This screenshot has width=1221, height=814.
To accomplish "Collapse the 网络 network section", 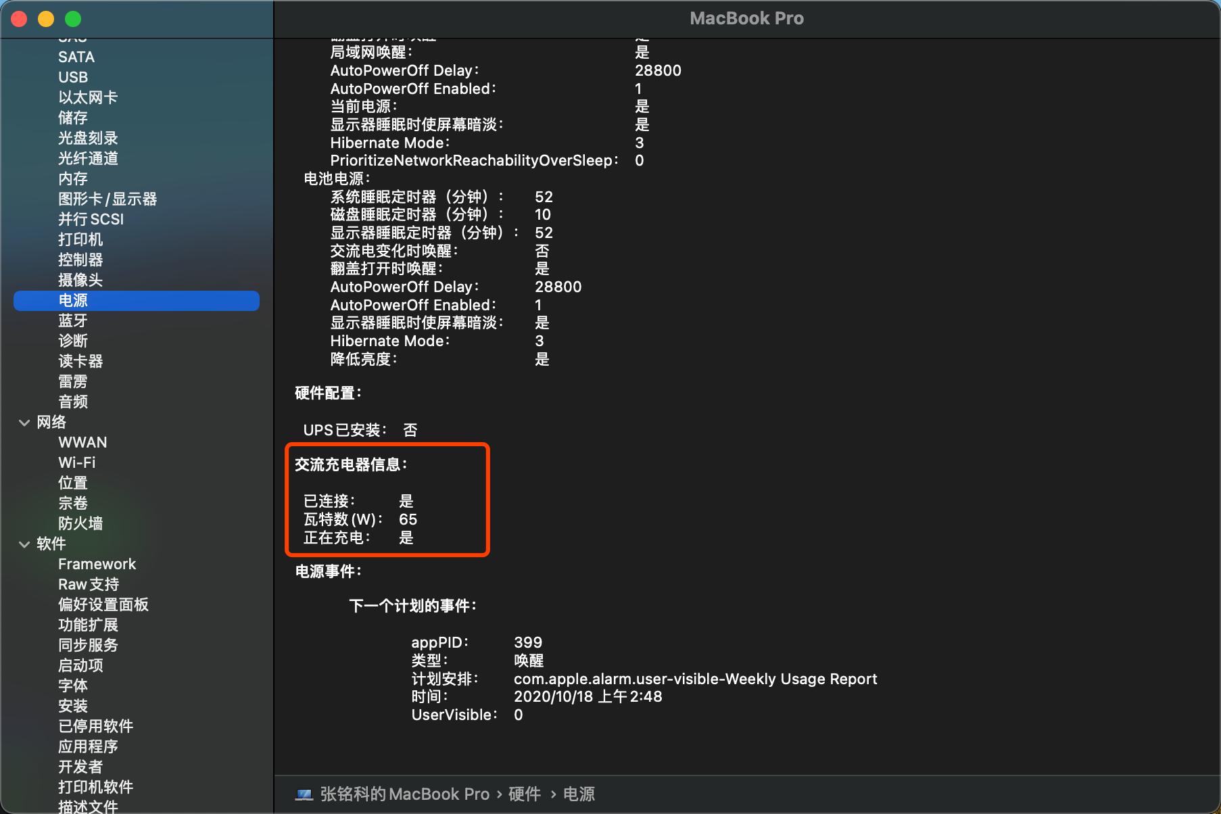I will point(24,422).
